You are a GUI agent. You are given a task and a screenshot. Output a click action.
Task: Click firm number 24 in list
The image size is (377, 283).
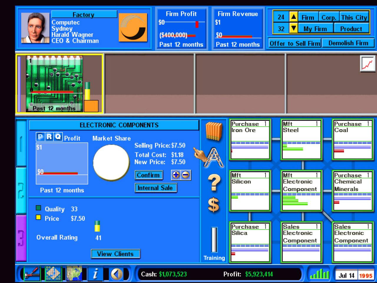pyautogui.click(x=281, y=17)
